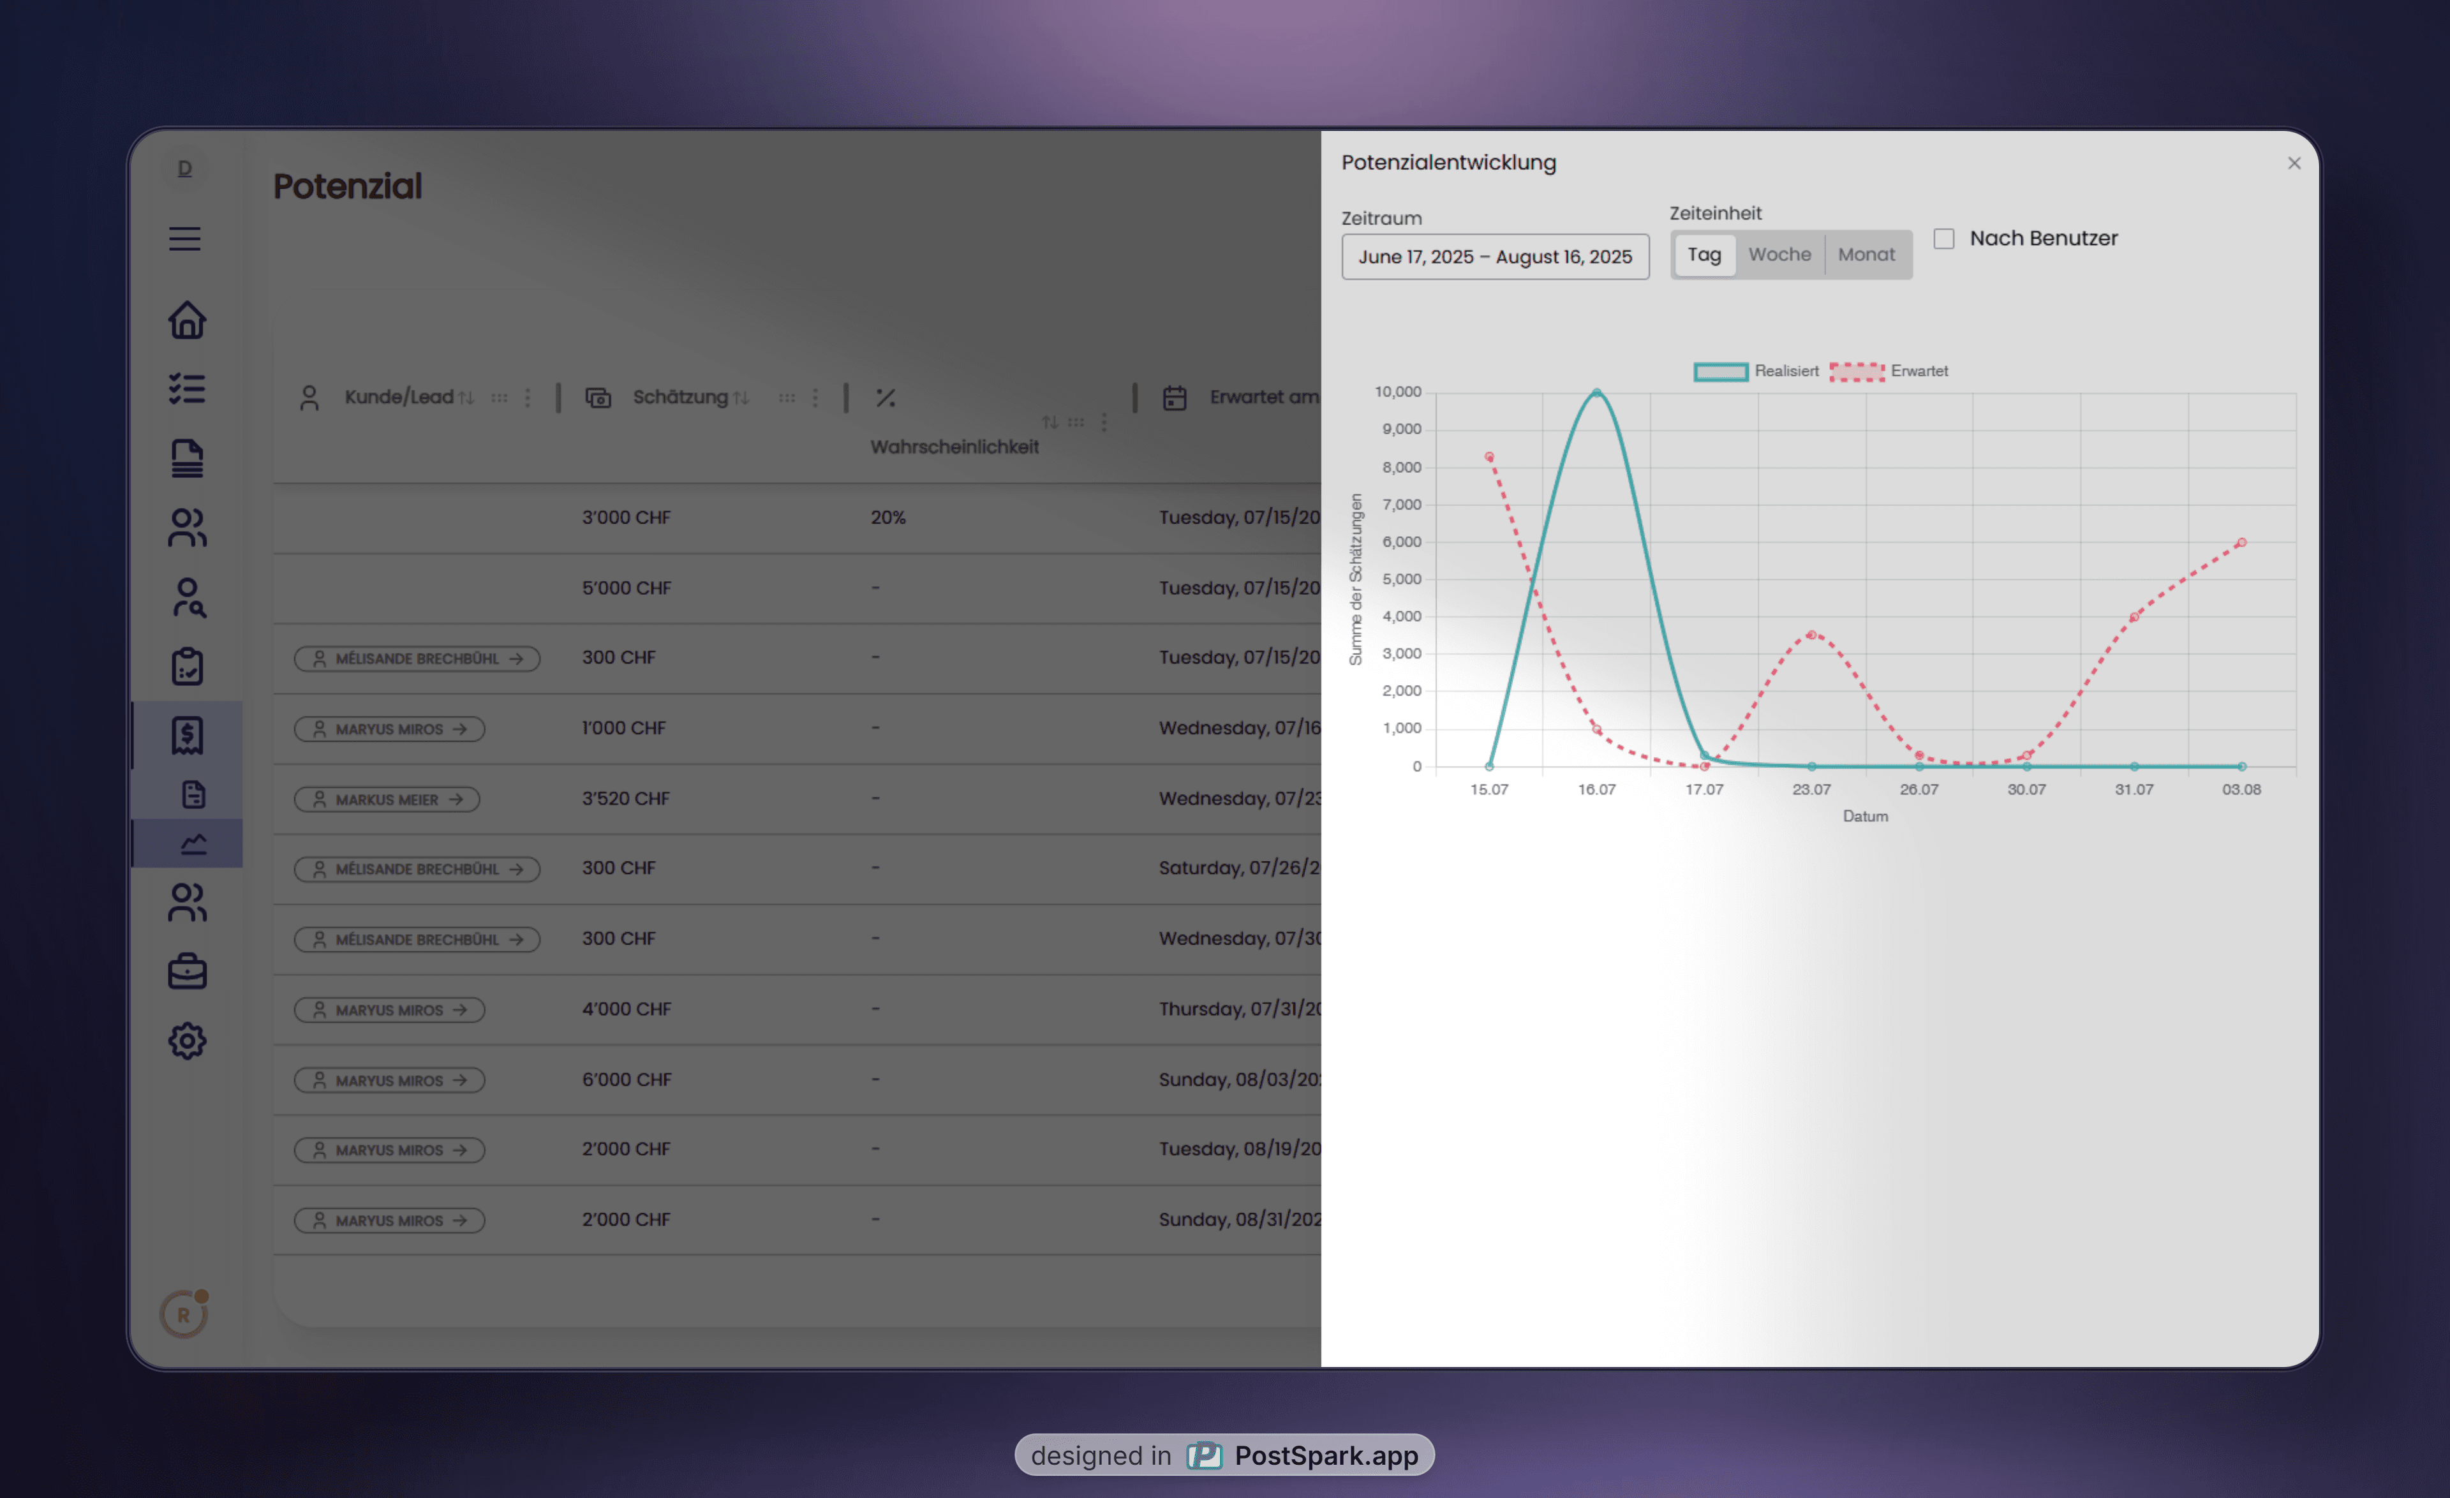The width and height of the screenshot is (2450, 1498).
Task: Click the Schätzung column drag grip
Action: coord(787,397)
